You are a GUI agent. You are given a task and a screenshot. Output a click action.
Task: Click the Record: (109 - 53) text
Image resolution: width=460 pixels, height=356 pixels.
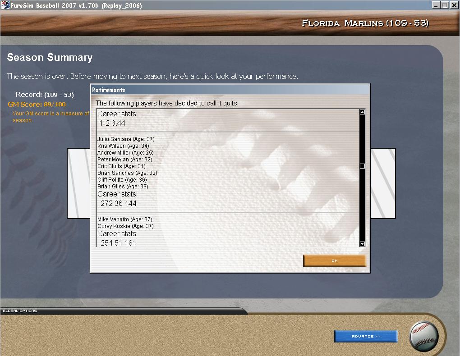pos(45,95)
